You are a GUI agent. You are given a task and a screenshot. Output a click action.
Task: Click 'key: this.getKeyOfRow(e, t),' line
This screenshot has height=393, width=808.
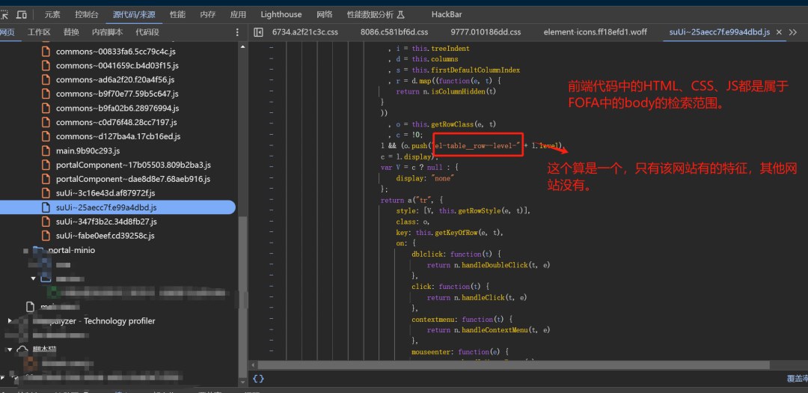click(450, 233)
